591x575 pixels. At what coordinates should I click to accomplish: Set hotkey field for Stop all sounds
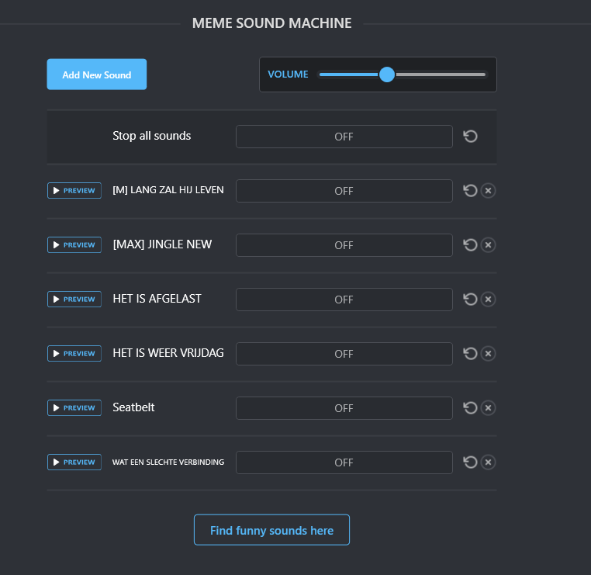[344, 137]
